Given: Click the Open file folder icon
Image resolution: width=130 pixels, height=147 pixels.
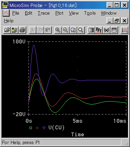Looking at the screenshot, I should pos(7,30).
